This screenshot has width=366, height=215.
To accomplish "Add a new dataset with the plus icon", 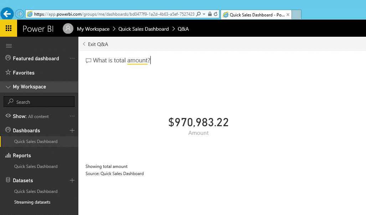I will coord(72,180).
